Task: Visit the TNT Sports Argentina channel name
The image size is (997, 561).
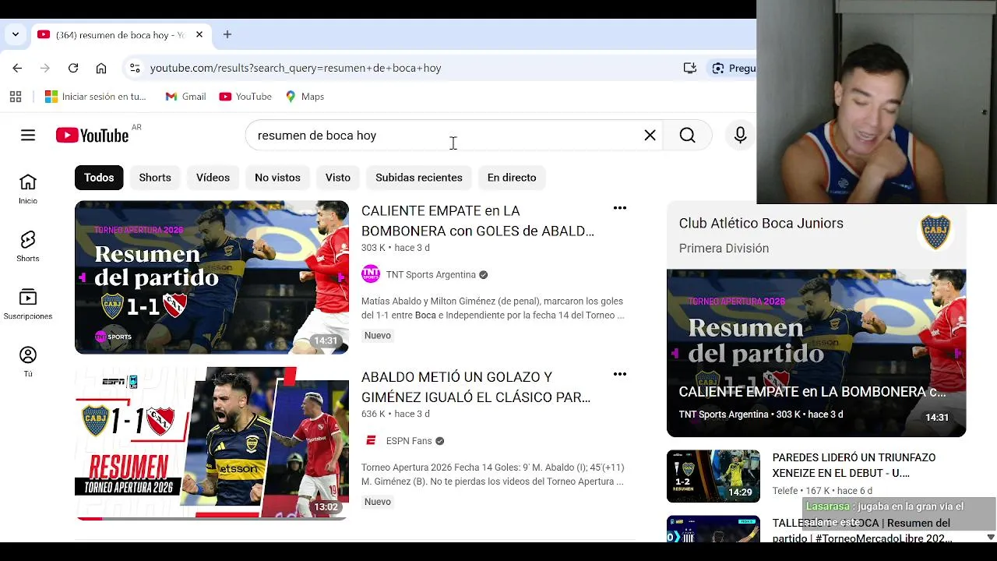Action: pos(431,275)
